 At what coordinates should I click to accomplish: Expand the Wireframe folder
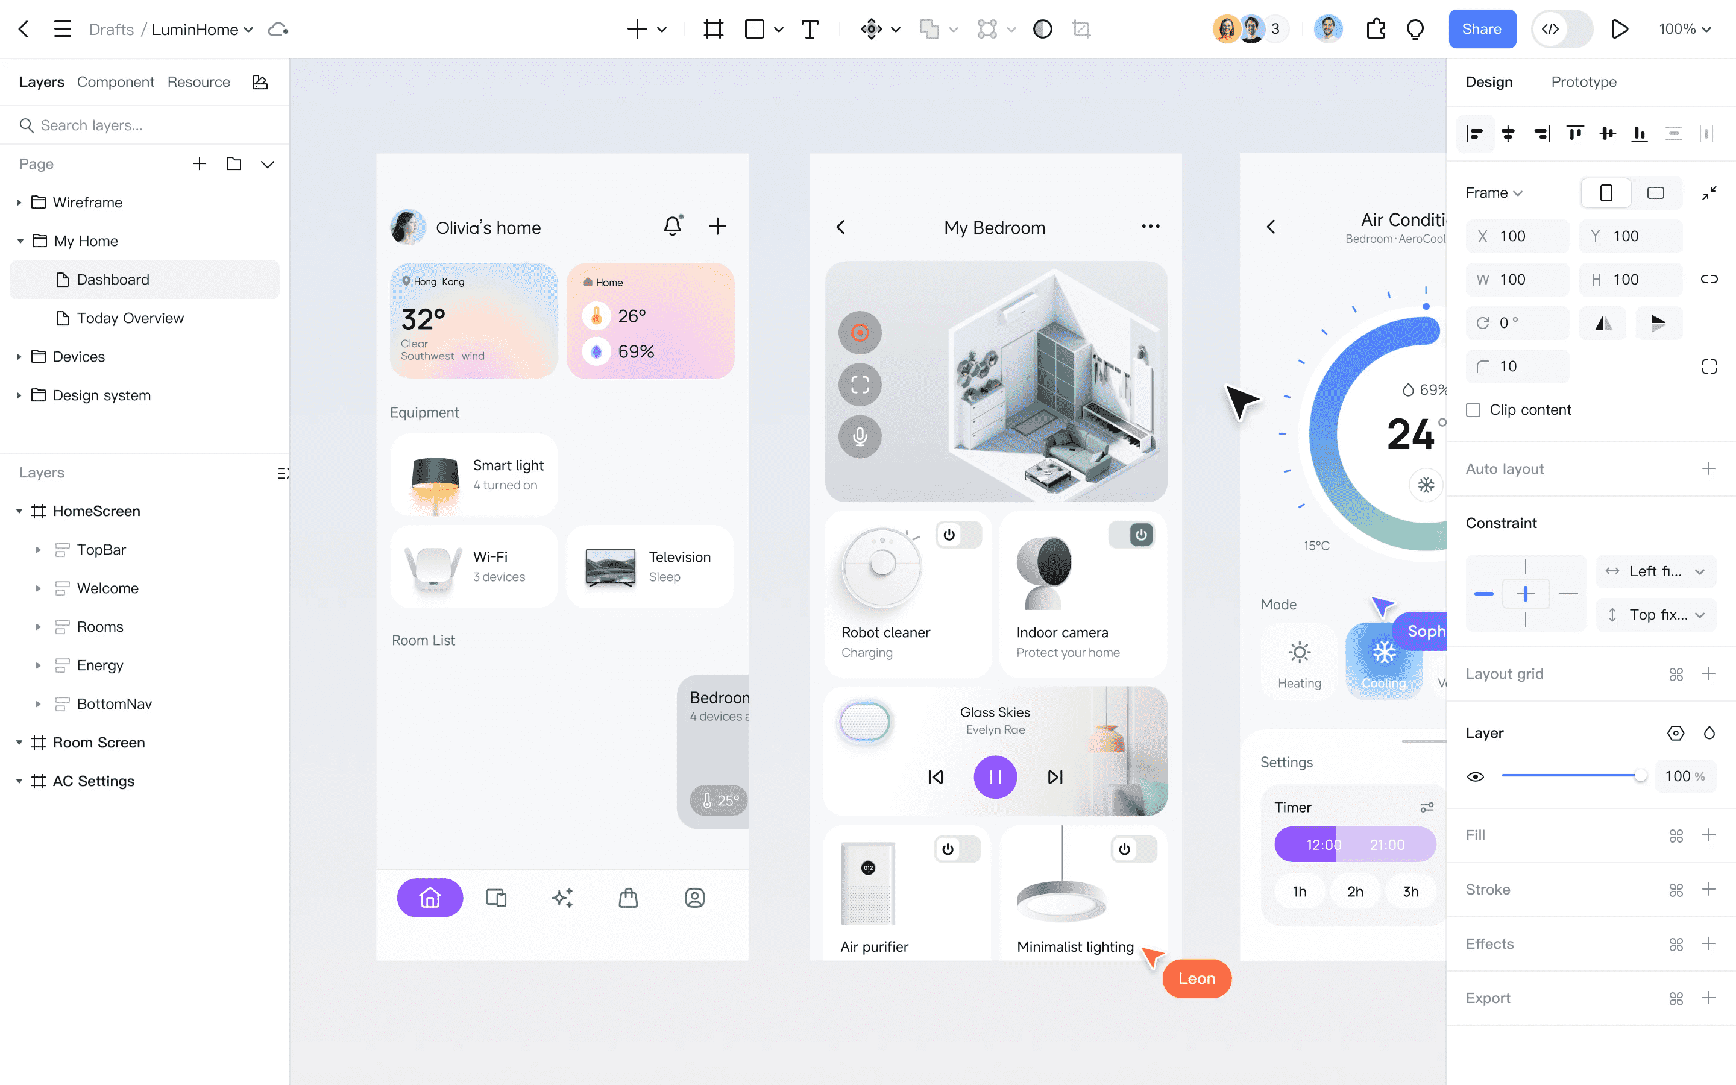[19, 203]
